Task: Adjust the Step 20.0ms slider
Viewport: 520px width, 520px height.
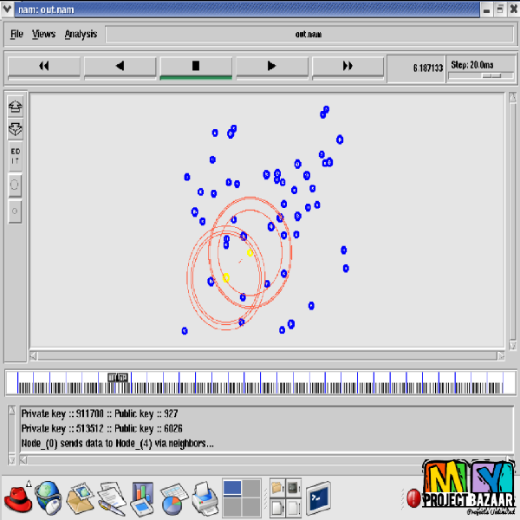Action: (x=491, y=76)
